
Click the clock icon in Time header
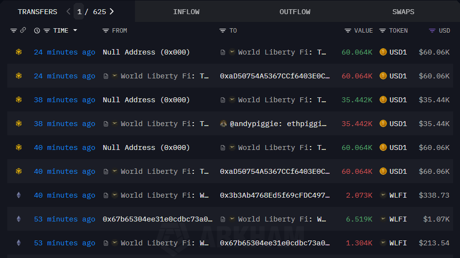click(37, 31)
